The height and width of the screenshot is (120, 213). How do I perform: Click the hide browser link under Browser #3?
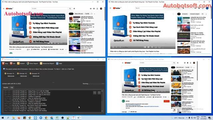[36, 76]
